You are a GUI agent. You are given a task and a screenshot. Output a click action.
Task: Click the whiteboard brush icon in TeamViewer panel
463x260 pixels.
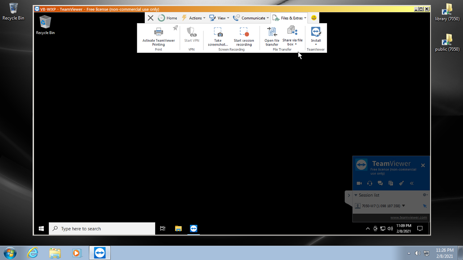point(401,183)
